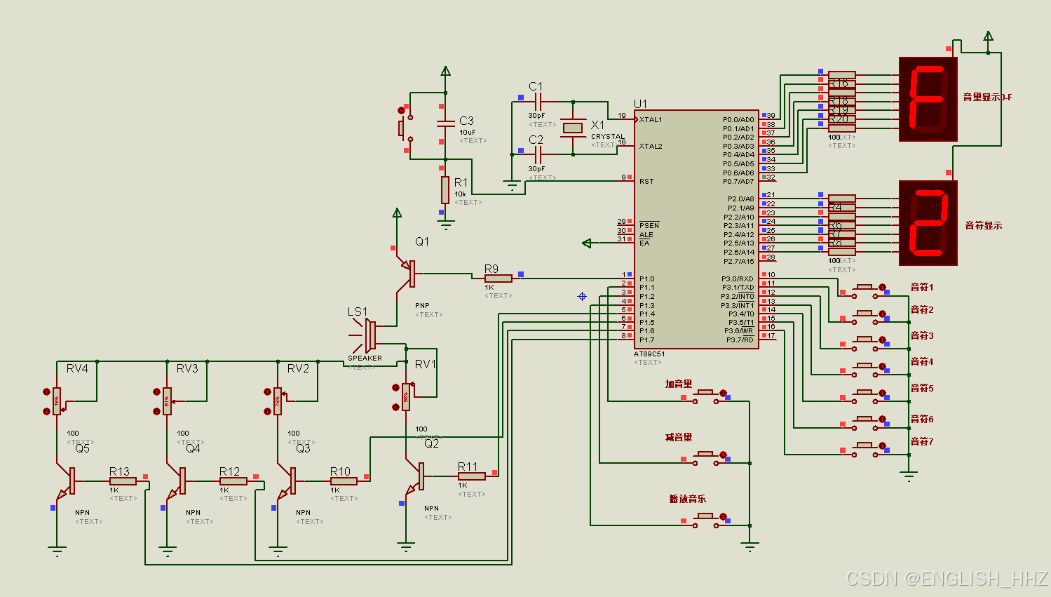Click the P0.0/AD0 pin label
This screenshot has width=1051, height=597.
(x=738, y=119)
